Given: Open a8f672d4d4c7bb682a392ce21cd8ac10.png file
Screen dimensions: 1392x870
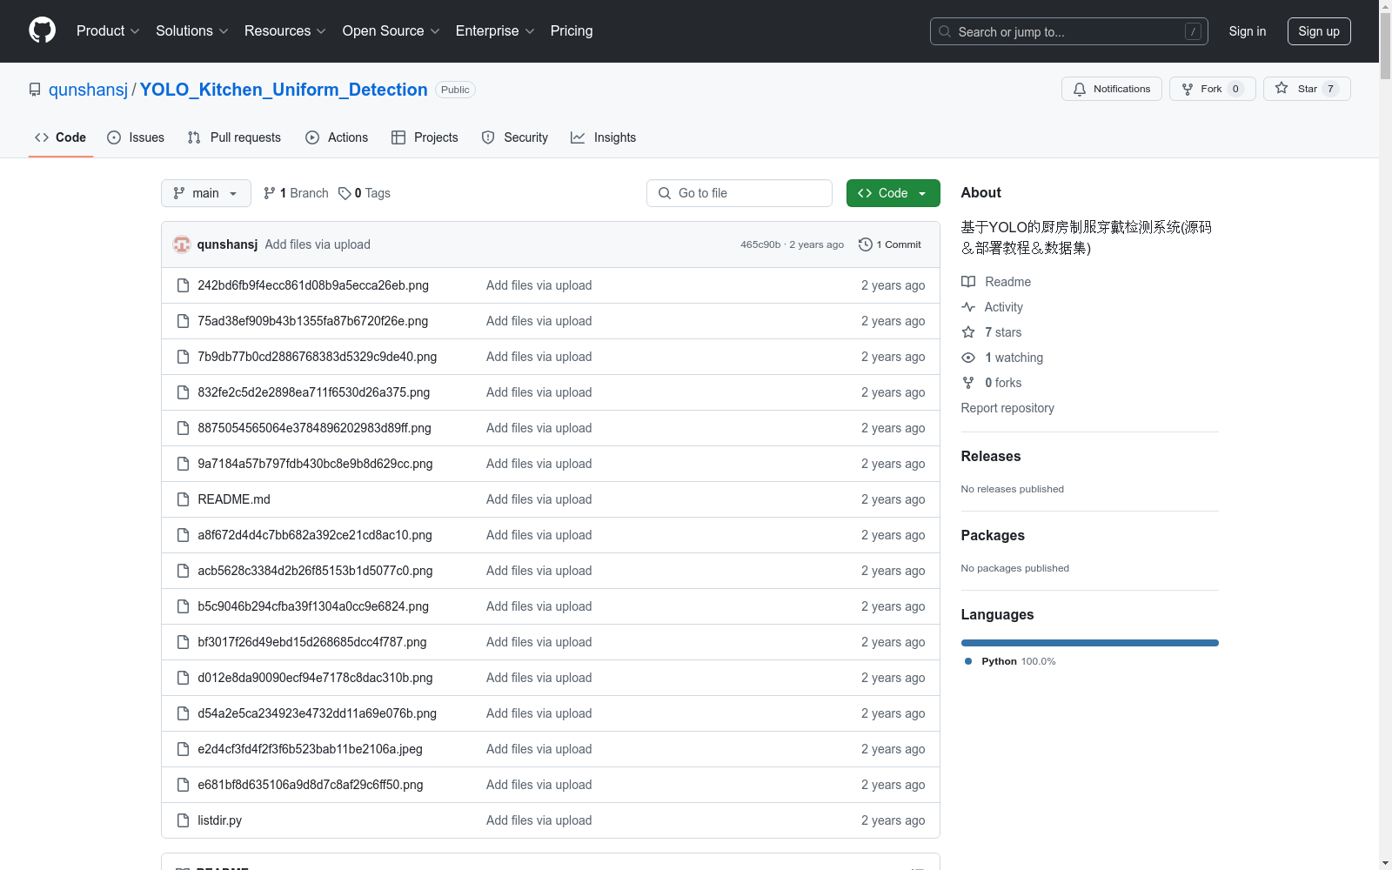Looking at the screenshot, I should point(315,535).
